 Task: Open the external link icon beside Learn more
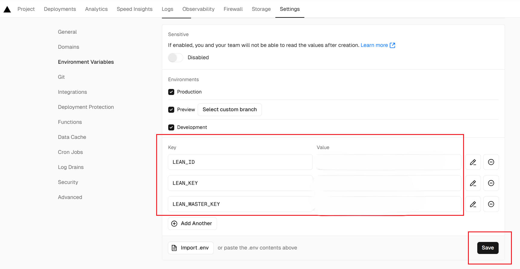[392, 45]
